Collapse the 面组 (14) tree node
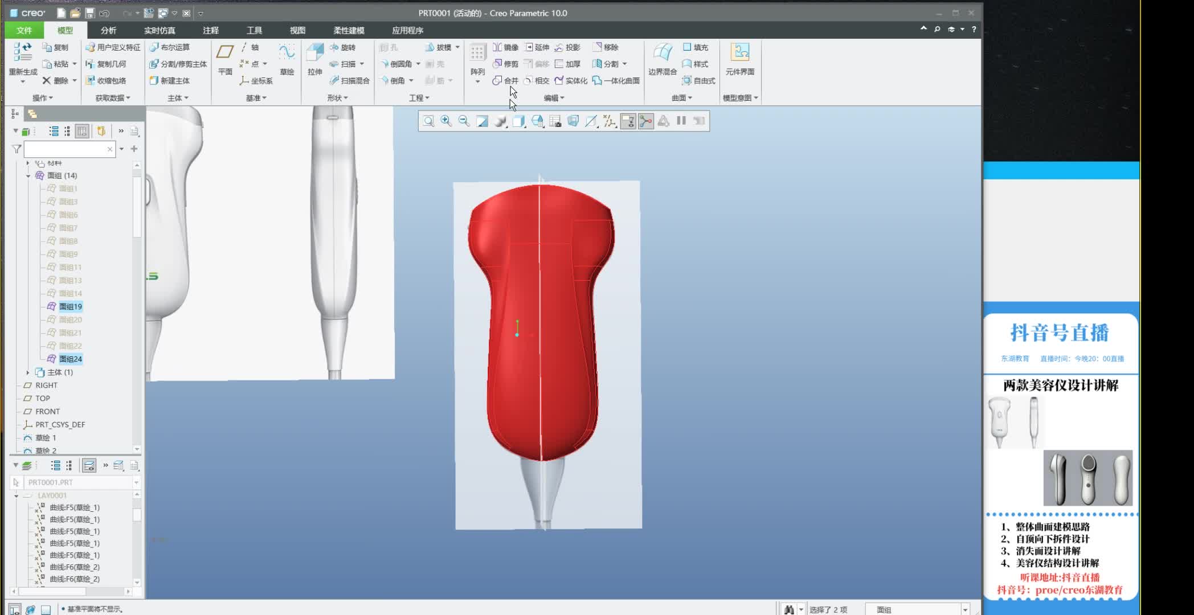 [28, 176]
